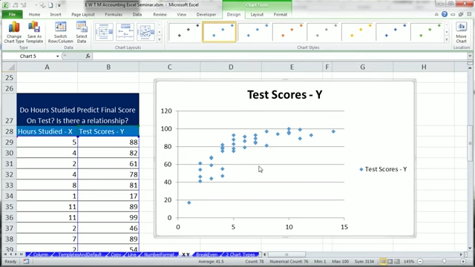Switch to the Data tab
The image size is (475, 267).
137,15
